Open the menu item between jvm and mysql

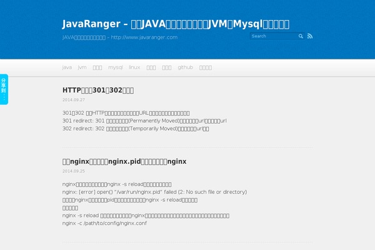point(97,67)
